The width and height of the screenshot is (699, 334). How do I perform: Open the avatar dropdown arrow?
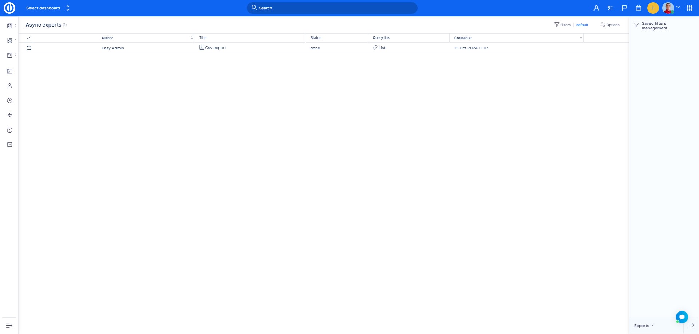[x=678, y=7]
